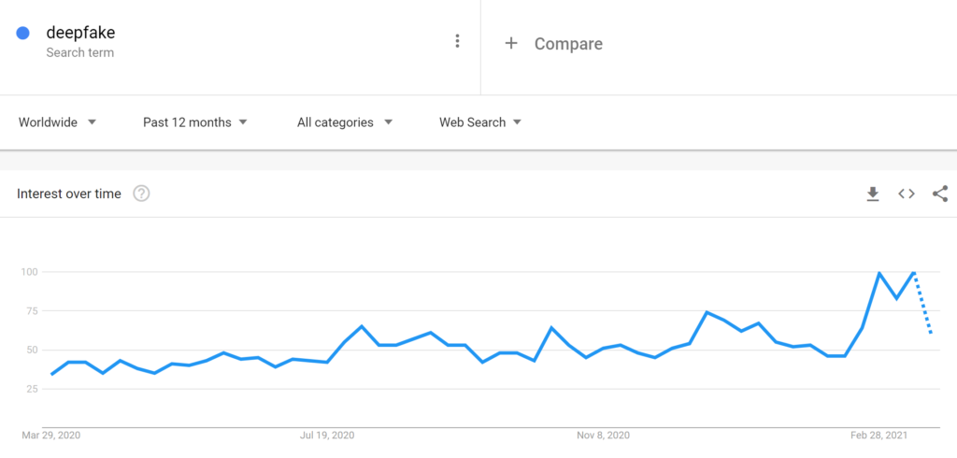
Task: Click the chart peak near Feb 28, 2021
Action: [879, 273]
